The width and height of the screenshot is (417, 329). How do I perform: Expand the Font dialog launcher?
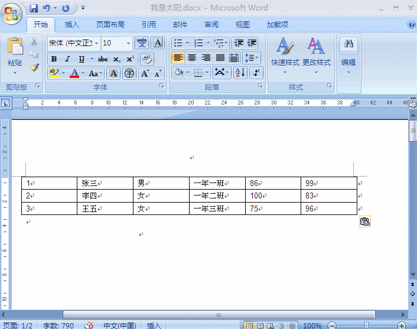point(162,86)
